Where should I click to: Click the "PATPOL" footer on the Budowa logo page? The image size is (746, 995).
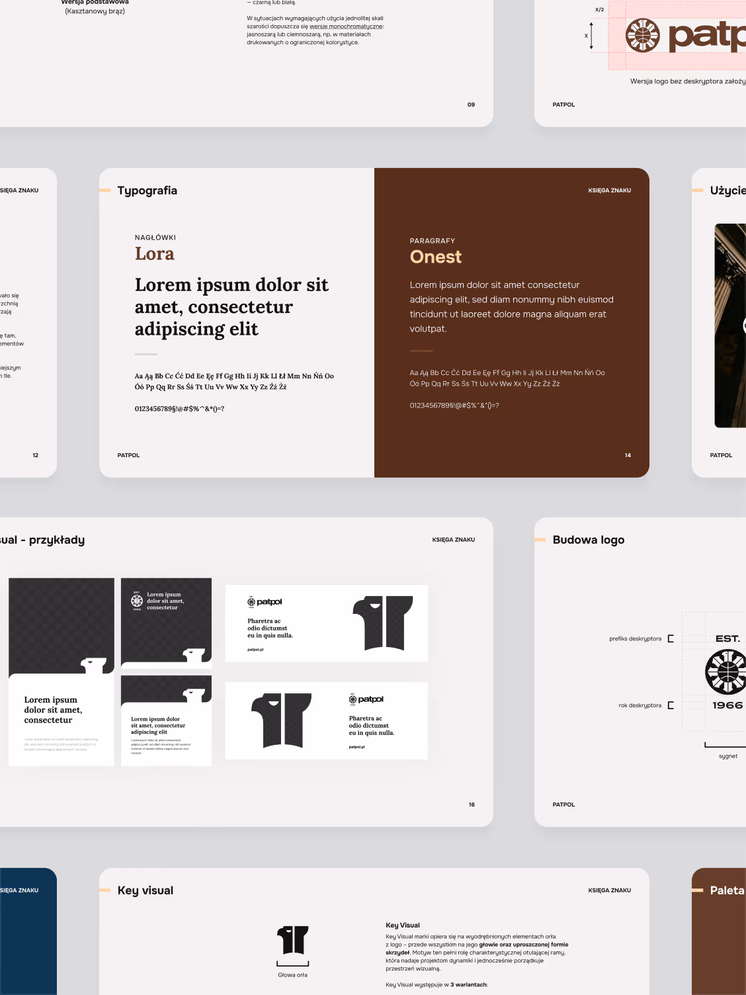(563, 804)
